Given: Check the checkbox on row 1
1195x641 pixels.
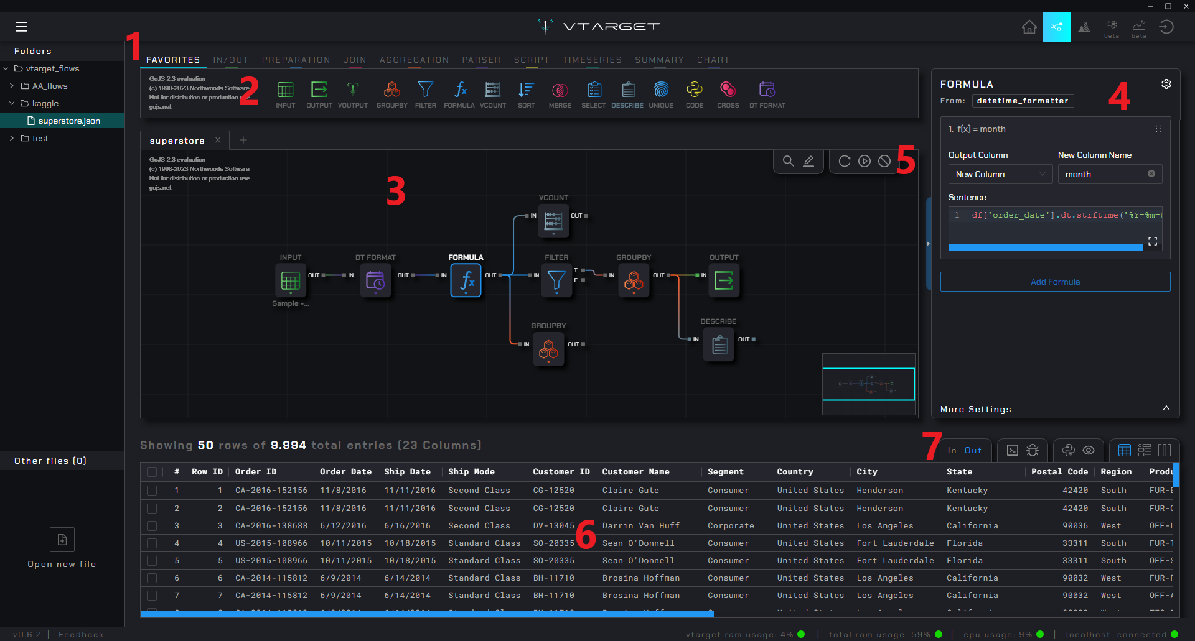Looking at the screenshot, I should pos(152,491).
